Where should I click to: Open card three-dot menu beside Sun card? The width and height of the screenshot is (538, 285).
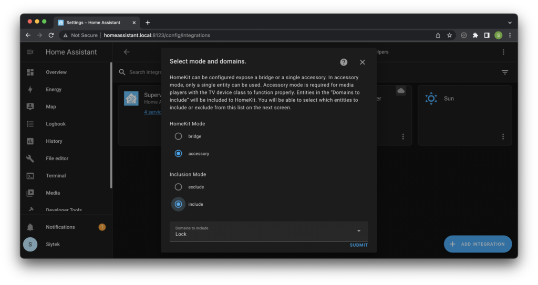coord(403,136)
